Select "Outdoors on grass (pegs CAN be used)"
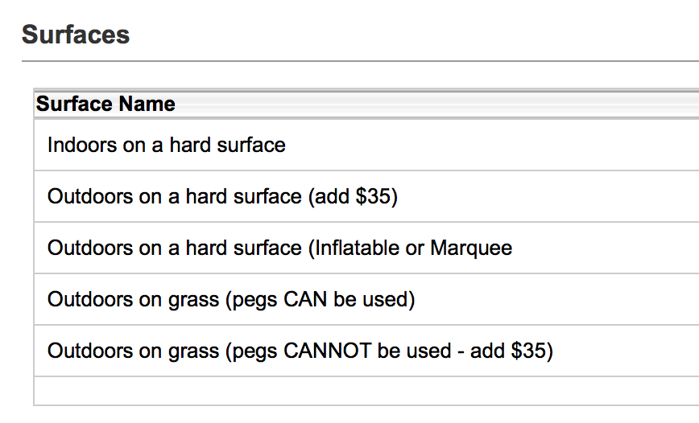 (231, 300)
